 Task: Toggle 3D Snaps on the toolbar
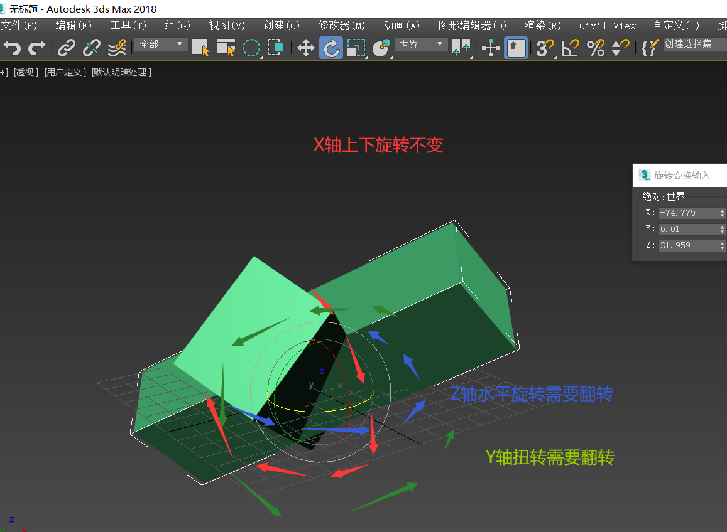(x=545, y=48)
